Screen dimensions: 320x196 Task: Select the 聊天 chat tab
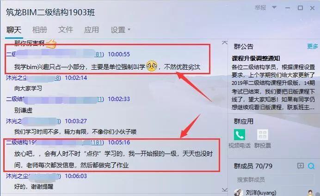pyautogui.click(x=14, y=30)
